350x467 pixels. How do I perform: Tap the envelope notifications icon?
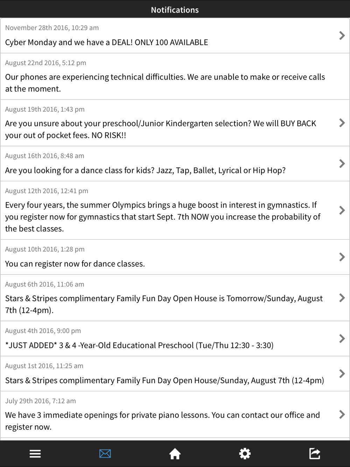[x=105, y=454]
